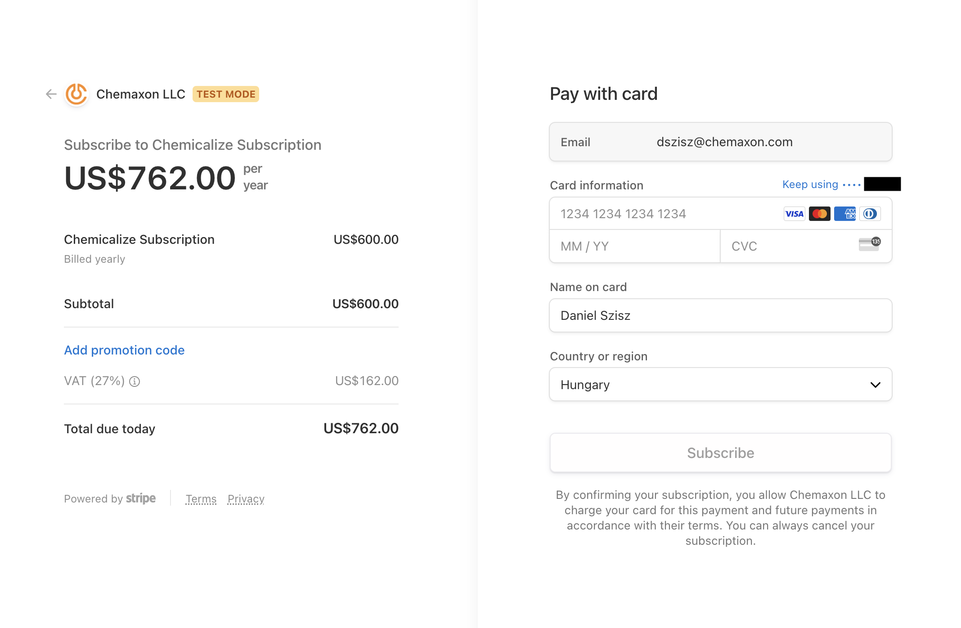Click the Powered by Stripe link
This screenshot has height=628, width=961.
(x=110, y=498)
